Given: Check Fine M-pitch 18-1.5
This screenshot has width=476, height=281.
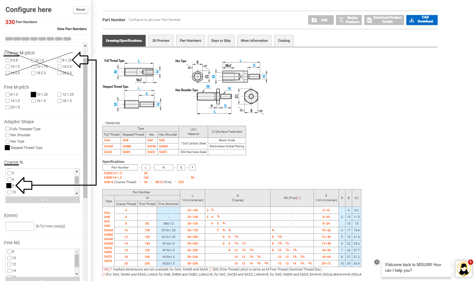Looking at the screenshot, I should (x=60, y=101).
